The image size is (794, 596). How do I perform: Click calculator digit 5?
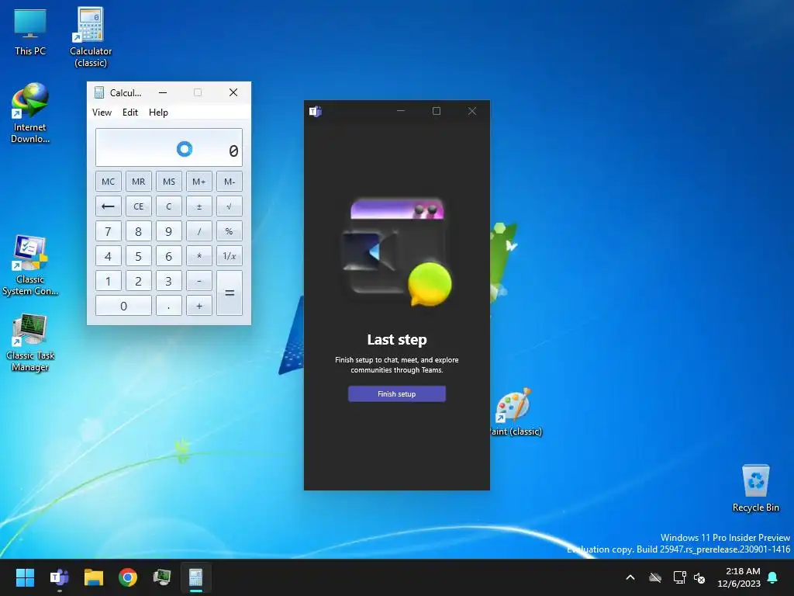[x=139, y=256]
